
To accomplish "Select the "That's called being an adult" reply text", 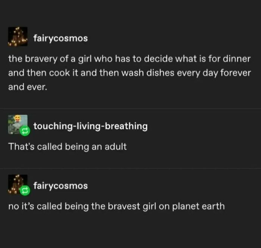I will pos(67,146).
